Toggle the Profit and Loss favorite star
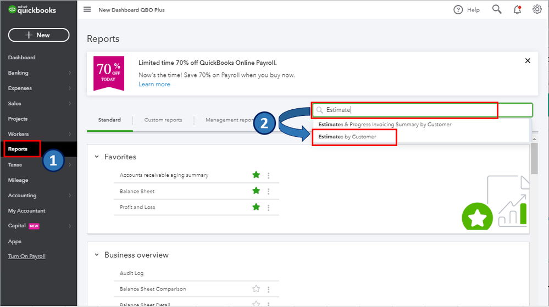 click(x=256, y=207)
